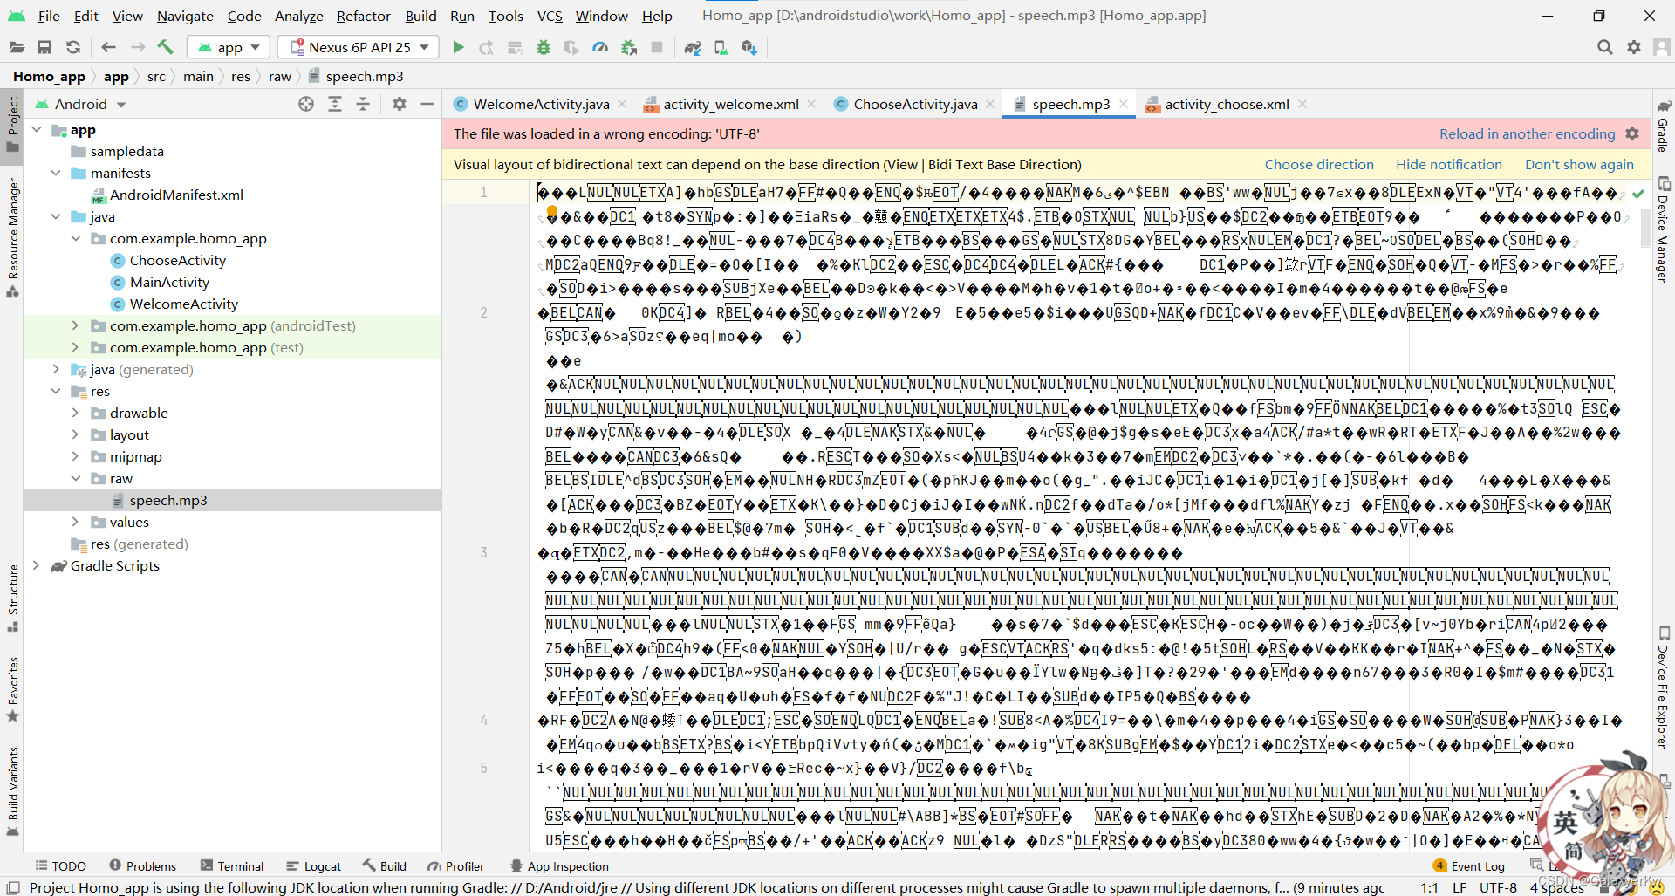This screenshot has width=1675, height=896.
Task: Click Sync Project with Gradle Files icon
Action: pyautogui.click(x=693, y=47)
